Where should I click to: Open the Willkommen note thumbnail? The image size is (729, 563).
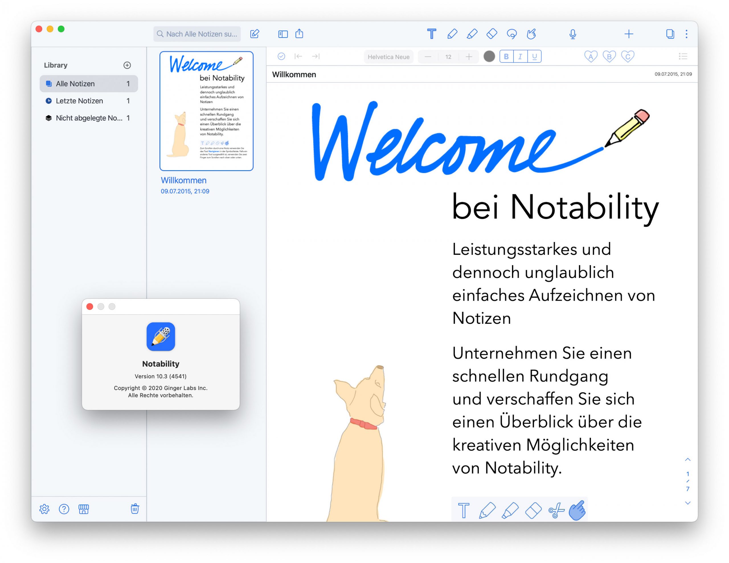tap(206, 111)
